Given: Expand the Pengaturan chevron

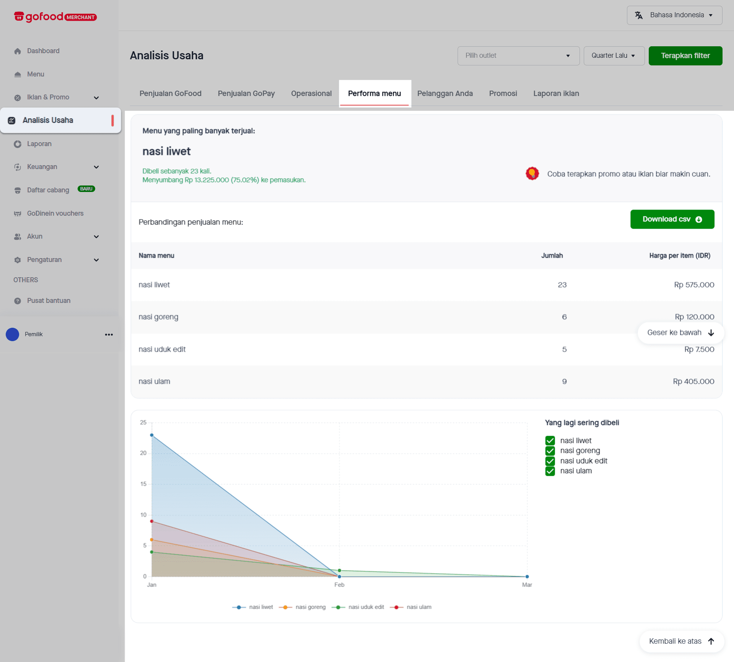Looking at the screenshot, I should coord(96,260).
